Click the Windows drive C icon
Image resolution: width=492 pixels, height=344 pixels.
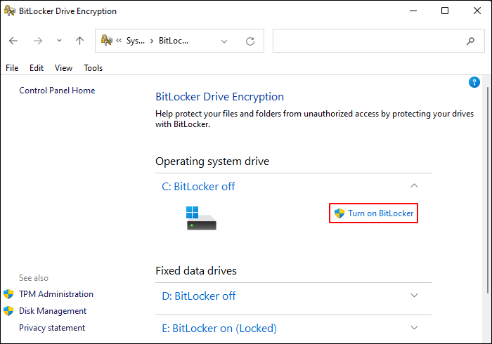(x=201, y=218)
